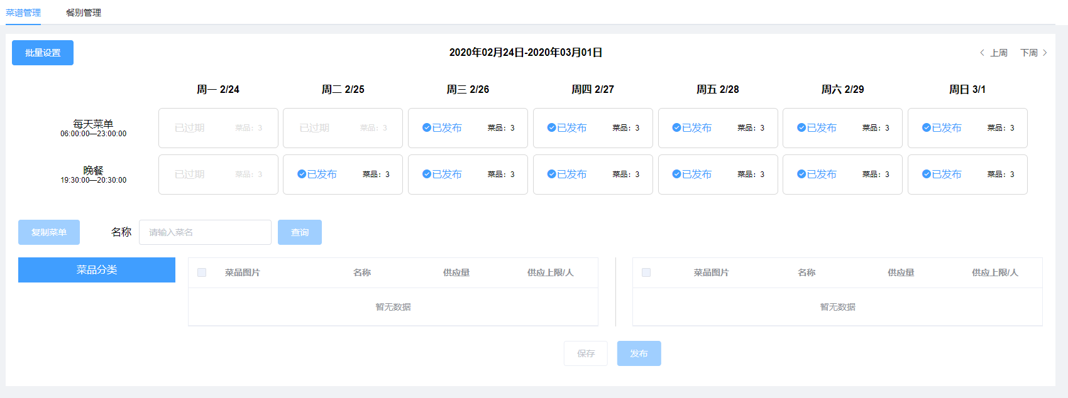Focus the 请输入菜名 name input field

(x=205, y=232)
